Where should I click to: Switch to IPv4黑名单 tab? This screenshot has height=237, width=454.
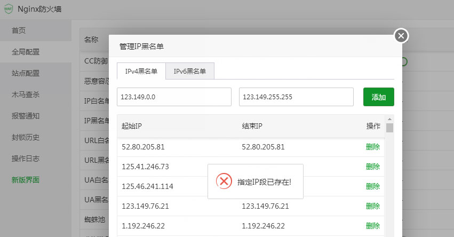click(141, 71)
